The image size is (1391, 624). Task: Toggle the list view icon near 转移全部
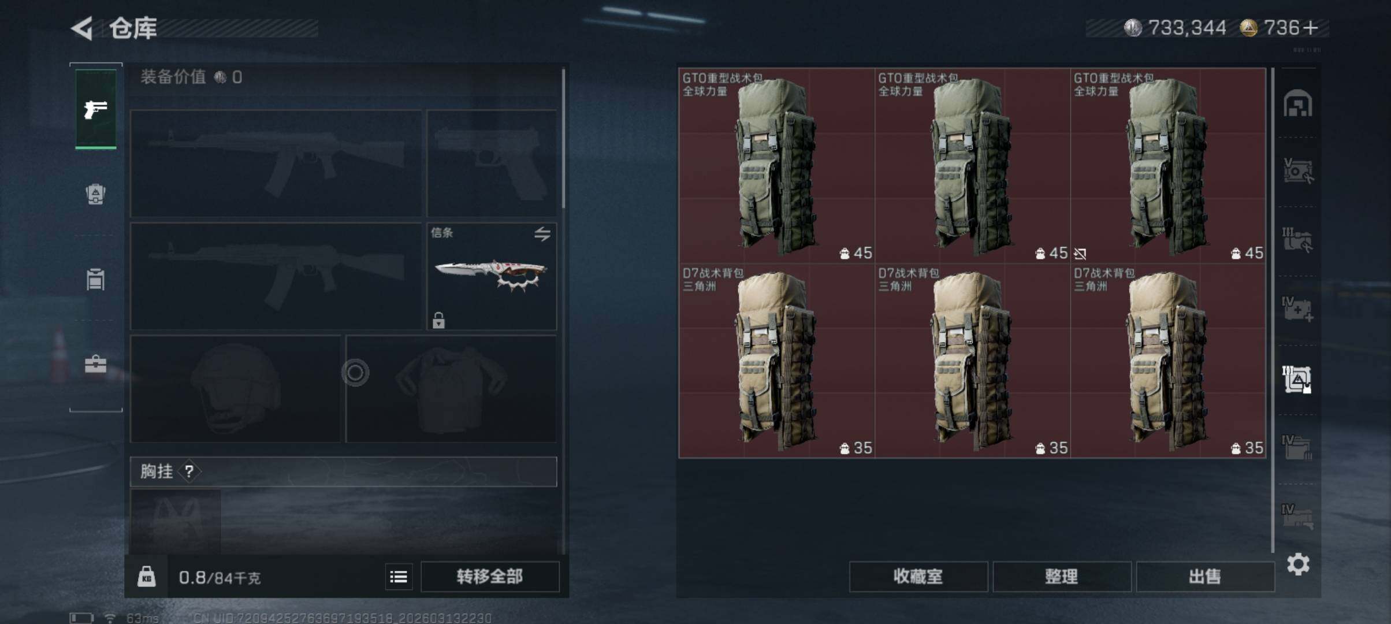pos(399,577)
